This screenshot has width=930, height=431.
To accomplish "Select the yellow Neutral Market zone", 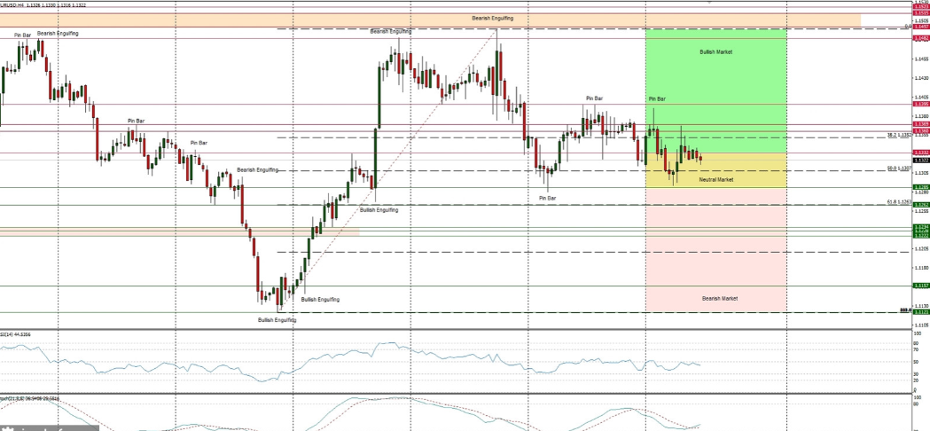I will point(715,170).
